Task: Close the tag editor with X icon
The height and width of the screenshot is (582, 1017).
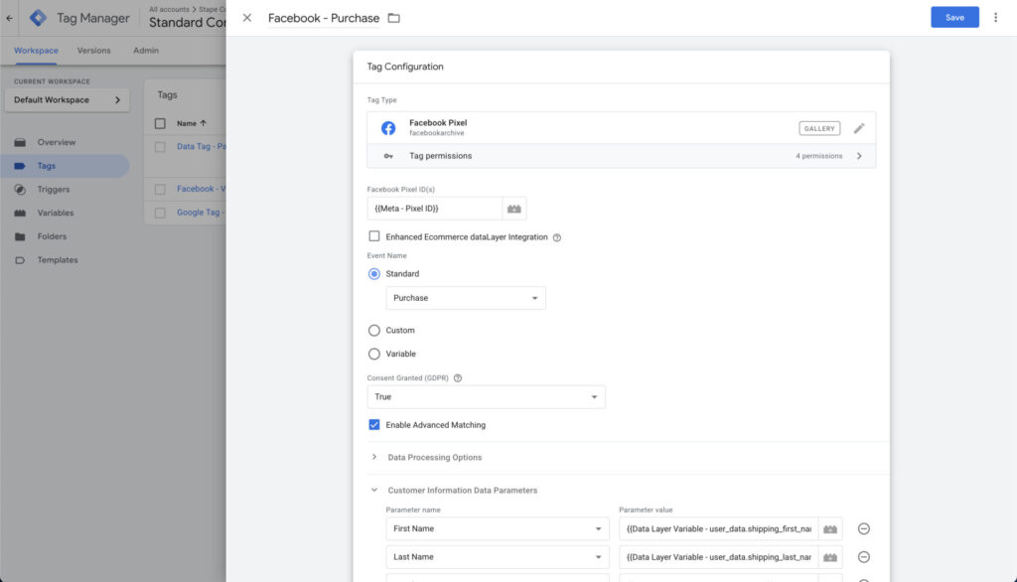Action: click(x=247, y=18)
